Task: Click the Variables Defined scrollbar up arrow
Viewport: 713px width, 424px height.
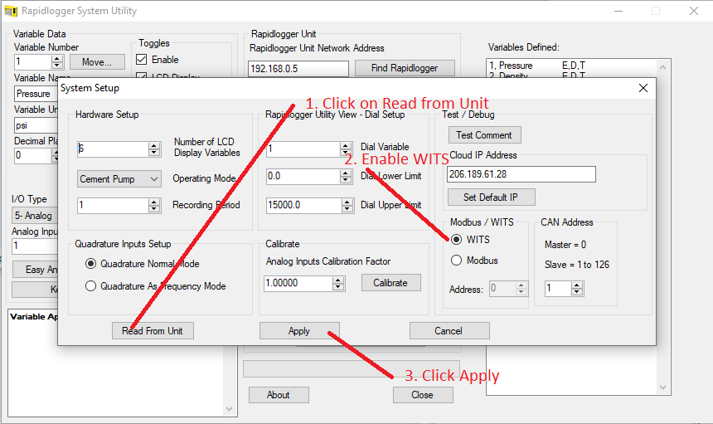Action: pyautogui.click(x=663, y=67)
